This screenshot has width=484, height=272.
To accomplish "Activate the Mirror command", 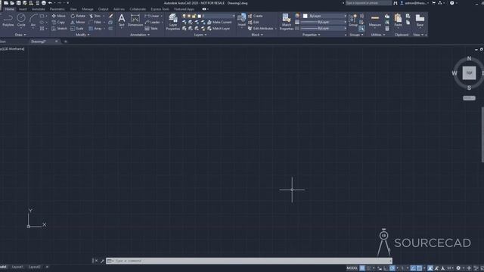I will pyautogui.click(x=77, y=22).
